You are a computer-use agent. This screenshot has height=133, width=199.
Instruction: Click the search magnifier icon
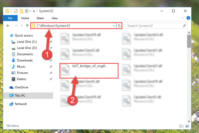184,26
